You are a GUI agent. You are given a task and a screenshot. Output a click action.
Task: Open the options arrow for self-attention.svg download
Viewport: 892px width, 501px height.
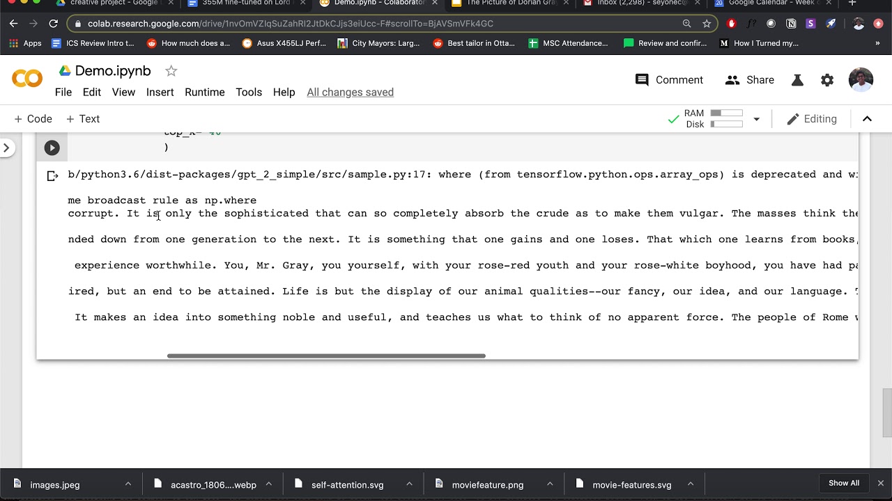409,484
